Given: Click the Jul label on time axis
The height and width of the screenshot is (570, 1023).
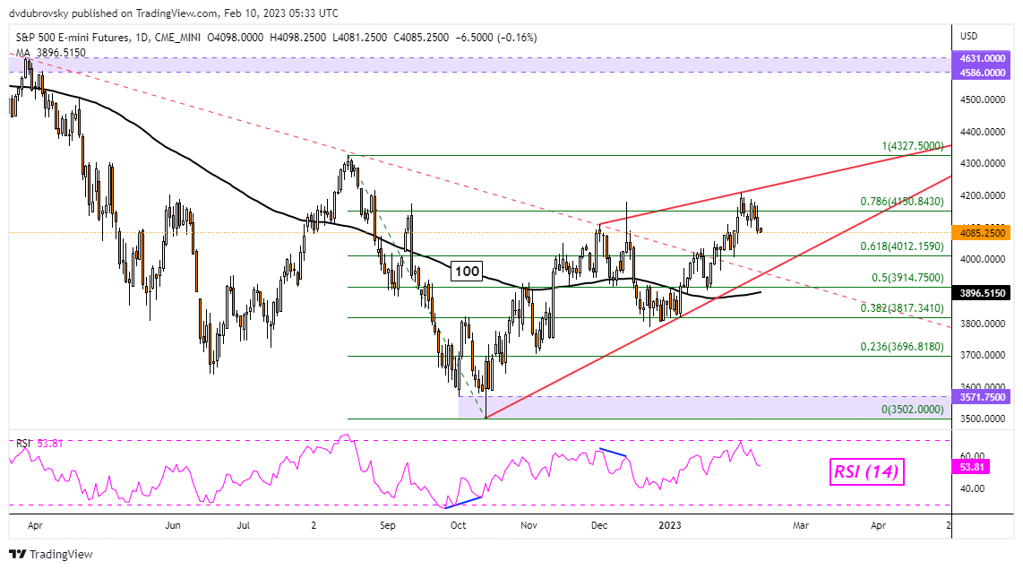Looking at the screenshot, I should (x=244, y=525).
